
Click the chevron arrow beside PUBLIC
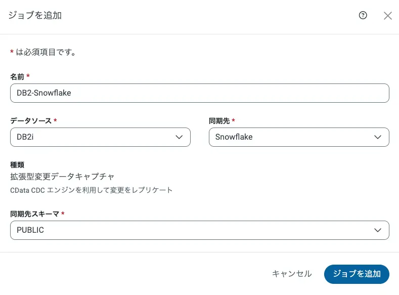coord(378,230)
